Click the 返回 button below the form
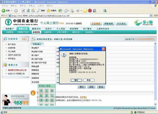The image size is (158, 114). [x=91, y=87]
